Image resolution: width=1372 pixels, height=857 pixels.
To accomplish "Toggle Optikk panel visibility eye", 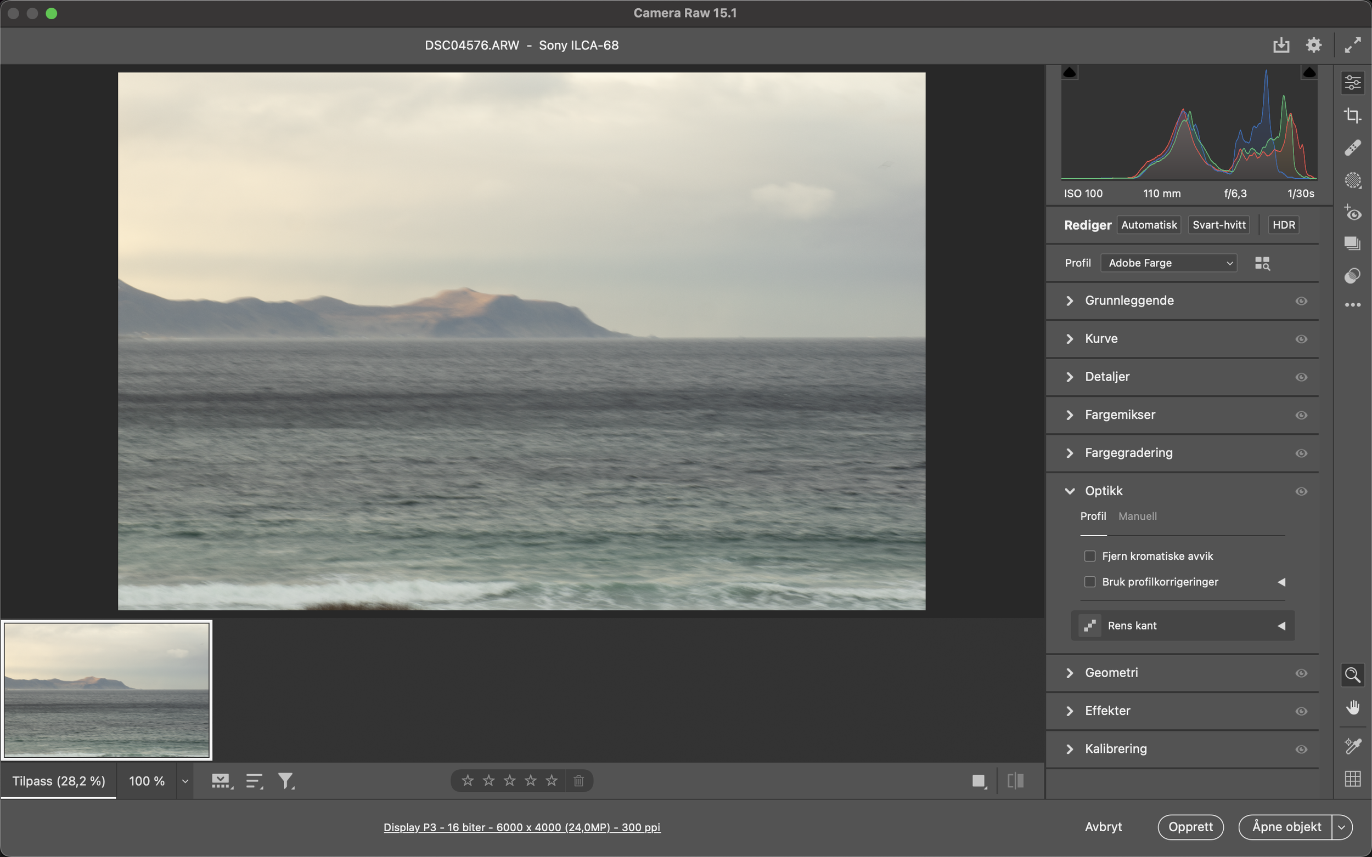I will pos(1302,491).
